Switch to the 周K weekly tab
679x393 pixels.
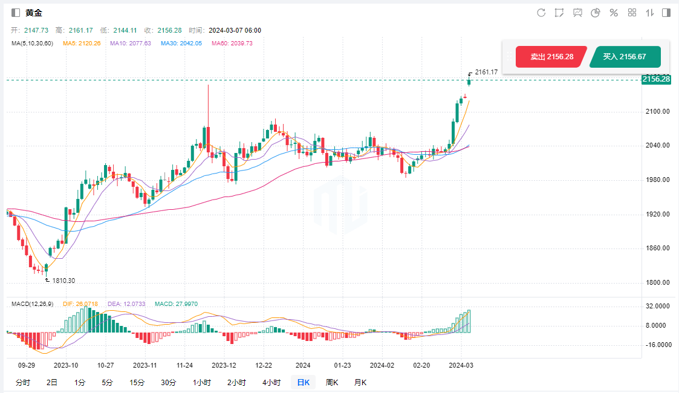click(x=332, y=382)
